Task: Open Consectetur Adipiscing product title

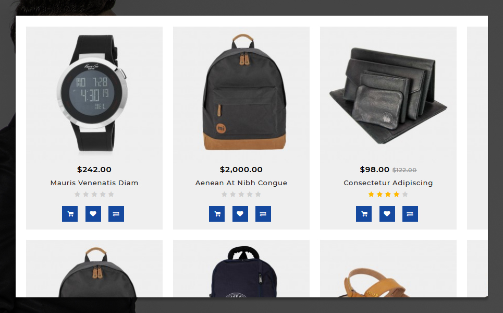Action: [388, 183]
